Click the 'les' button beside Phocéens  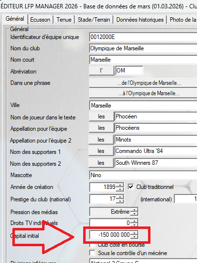tap(101, 128)
